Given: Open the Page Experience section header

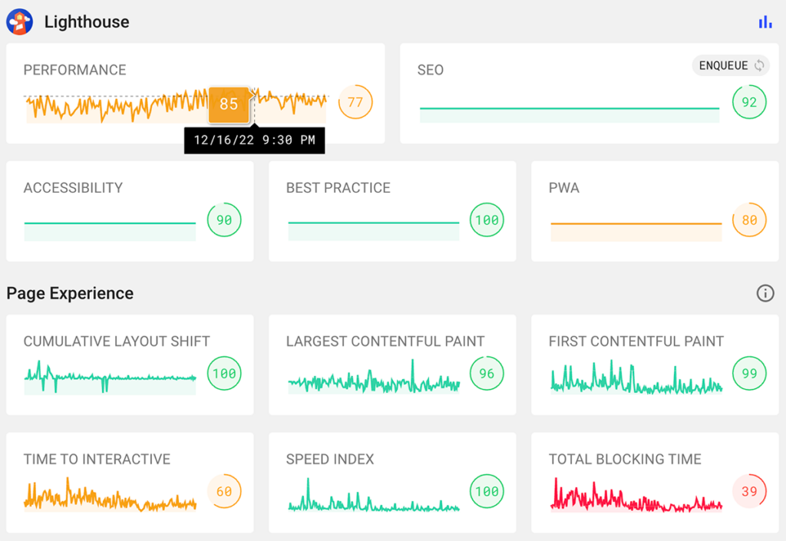Looking at the screenshot, I should point(70,293).
